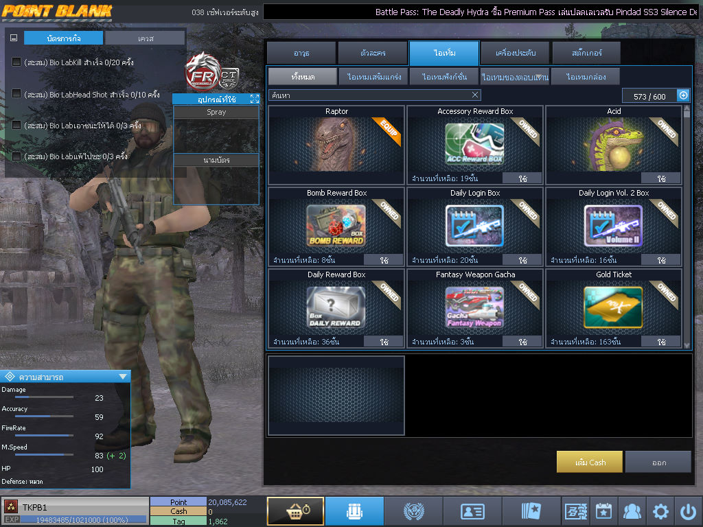703x527 pixels.
Task: Select the red FR team emblem
Action: point(203,71)
